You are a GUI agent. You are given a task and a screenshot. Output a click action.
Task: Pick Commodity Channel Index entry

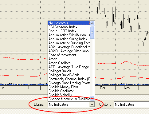tap(69, 79)
